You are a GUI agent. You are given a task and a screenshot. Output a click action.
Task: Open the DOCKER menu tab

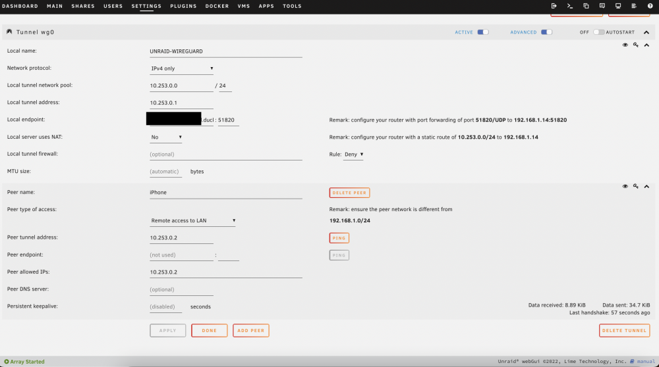click(x=217, y=6)
